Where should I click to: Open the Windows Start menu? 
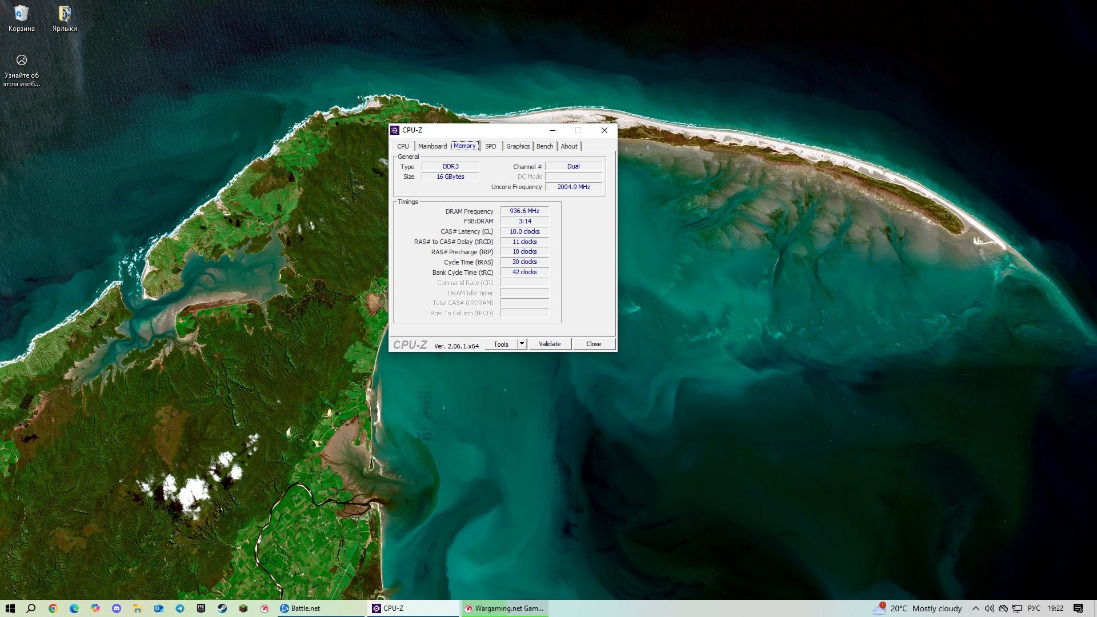pos(10,608)
